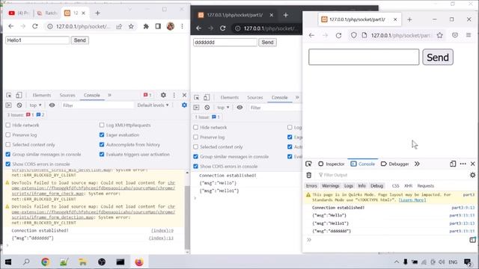This screenshot has width=479, height=269.
Task: Open profile avatar in left Chrome window
Action: (171, 27)
